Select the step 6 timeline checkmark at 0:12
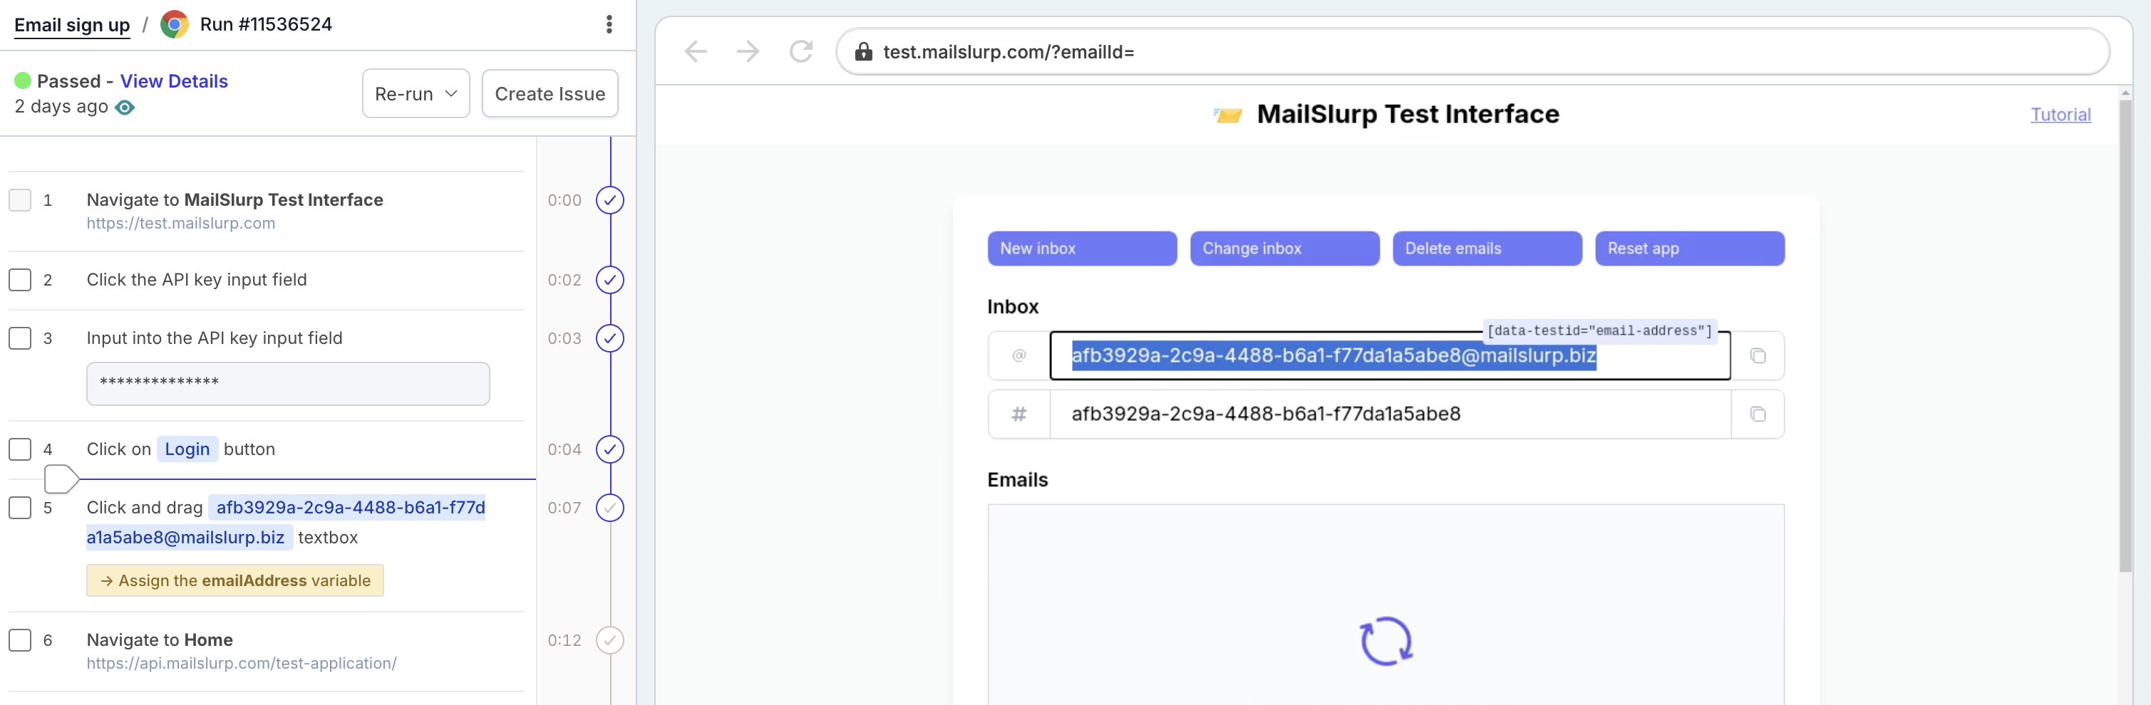This screenshot has height=705, width=2151. coord(610,640)
